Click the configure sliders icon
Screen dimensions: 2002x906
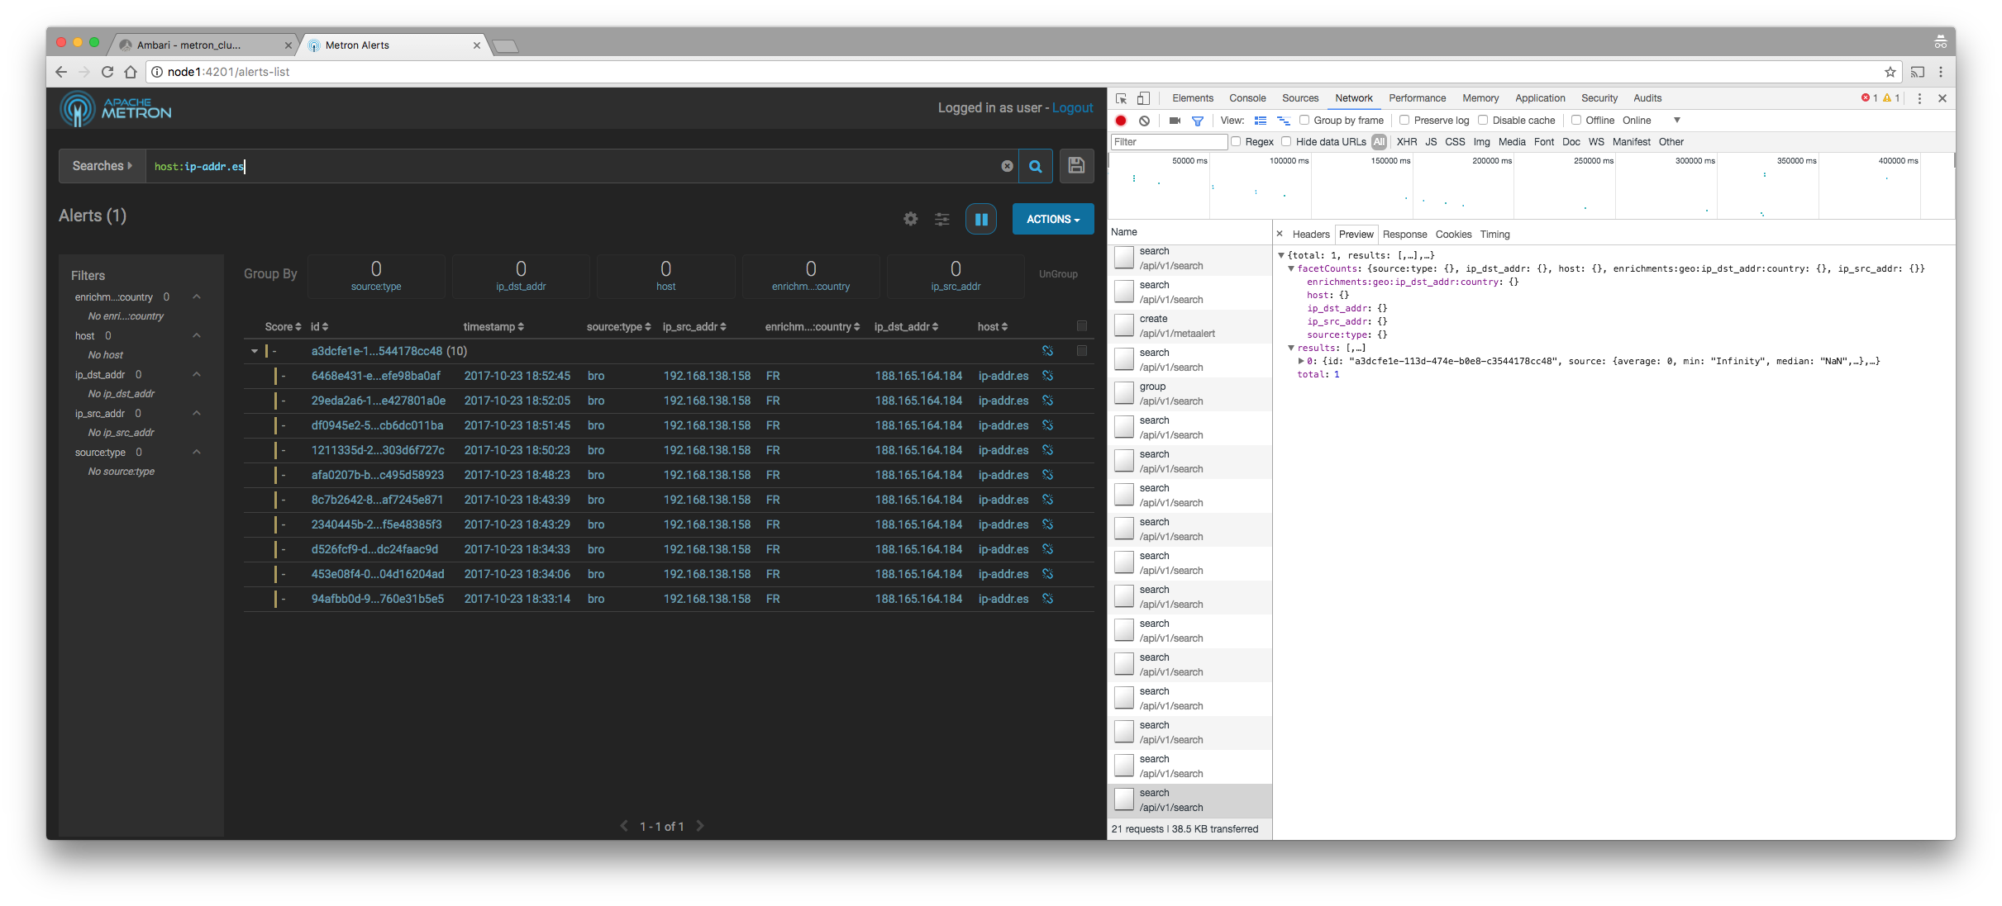[x=941, y=219]
